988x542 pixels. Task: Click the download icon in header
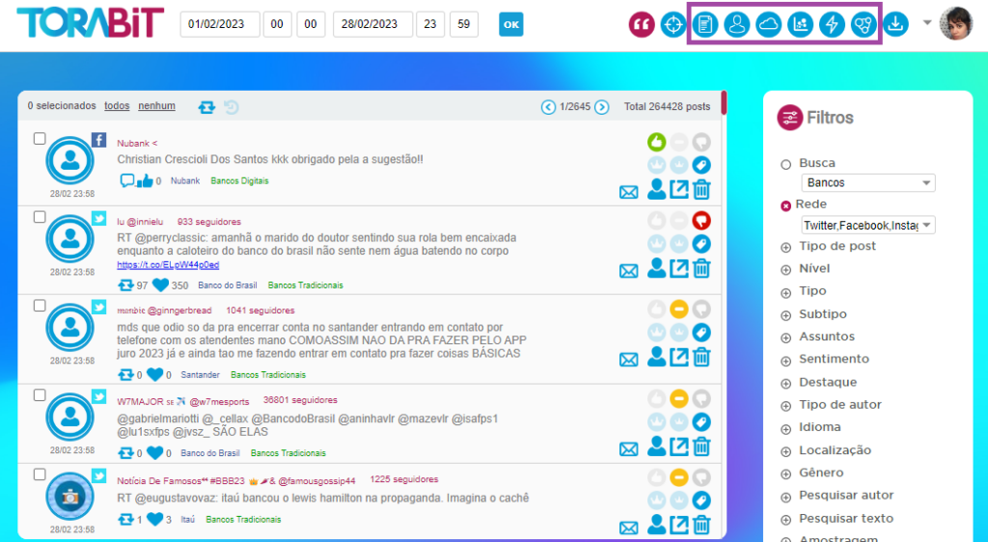[x=895, y=25]
